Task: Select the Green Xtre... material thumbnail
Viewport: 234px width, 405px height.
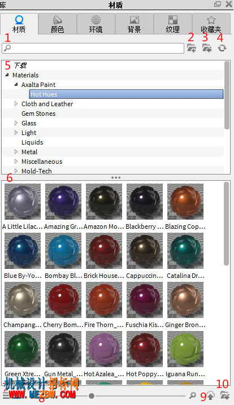Action: (23, 349)
